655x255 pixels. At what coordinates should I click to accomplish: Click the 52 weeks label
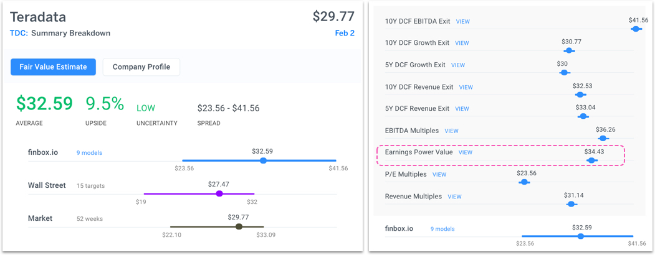tap(89, 219)
